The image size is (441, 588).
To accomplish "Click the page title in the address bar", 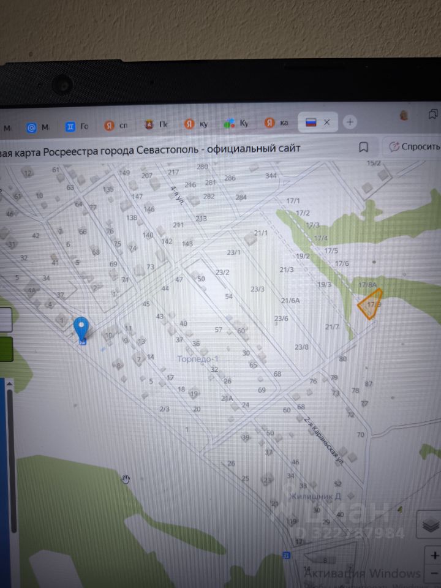I will [150, 151].
